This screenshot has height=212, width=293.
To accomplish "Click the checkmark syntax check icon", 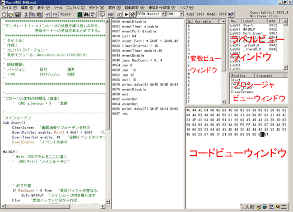I will [93, 15].
